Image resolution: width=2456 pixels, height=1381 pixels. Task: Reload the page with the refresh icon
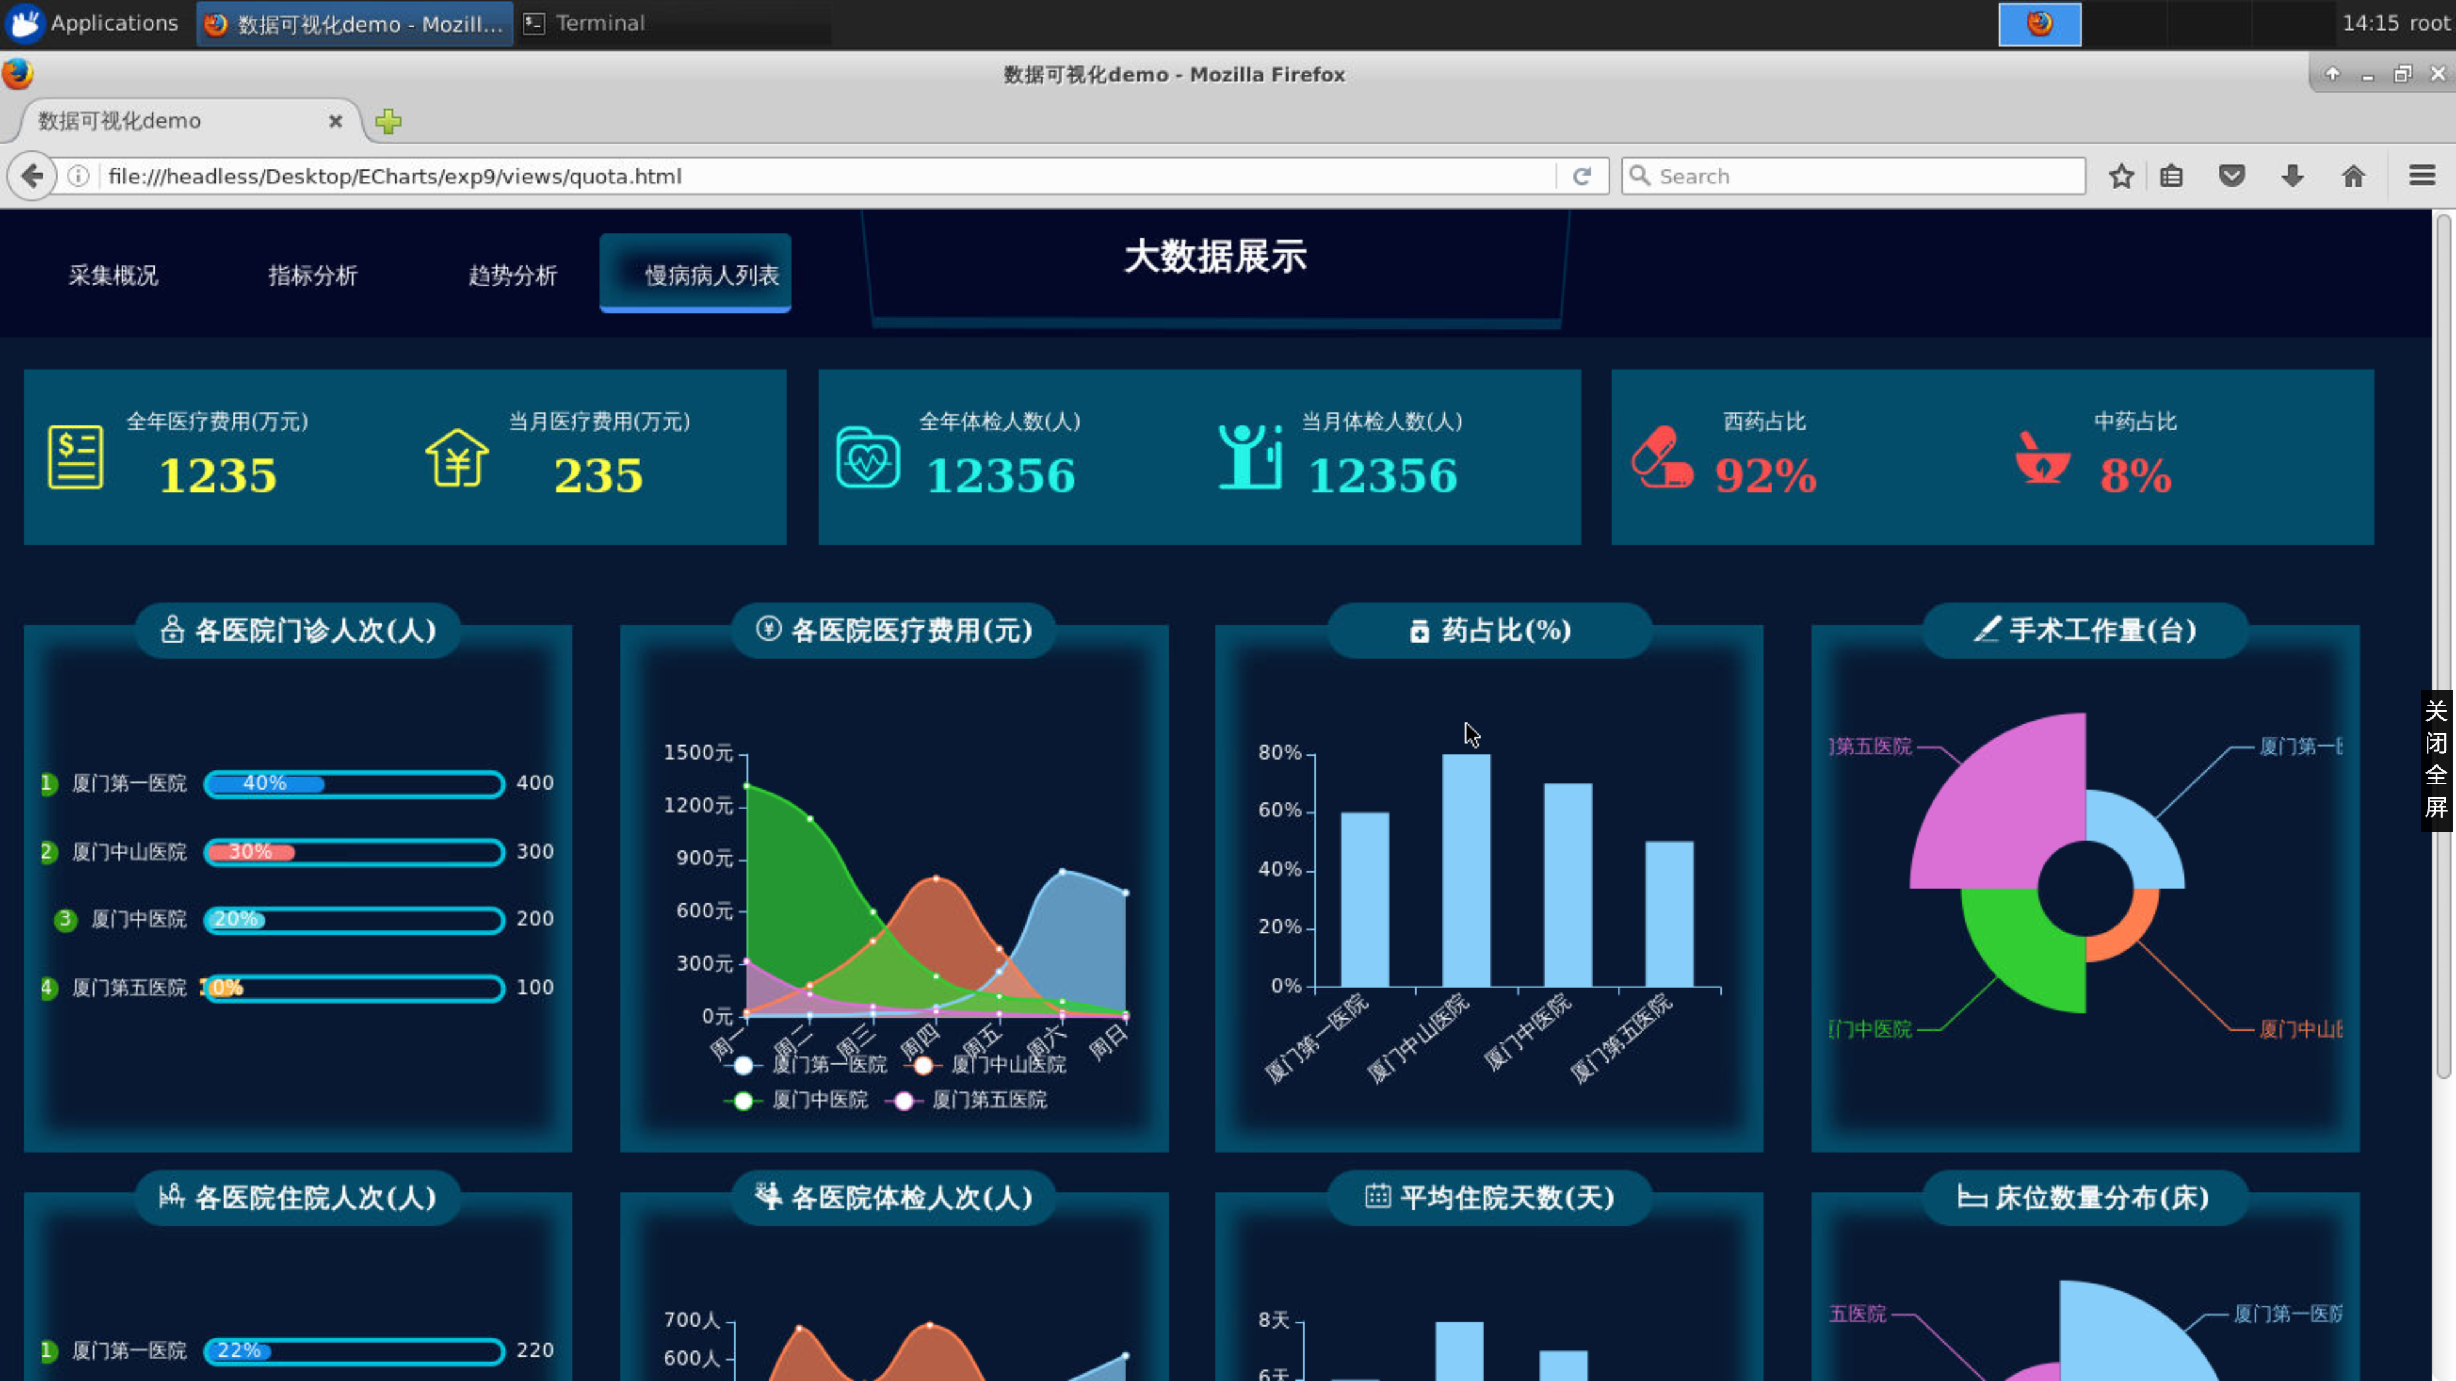(1582, 176)
